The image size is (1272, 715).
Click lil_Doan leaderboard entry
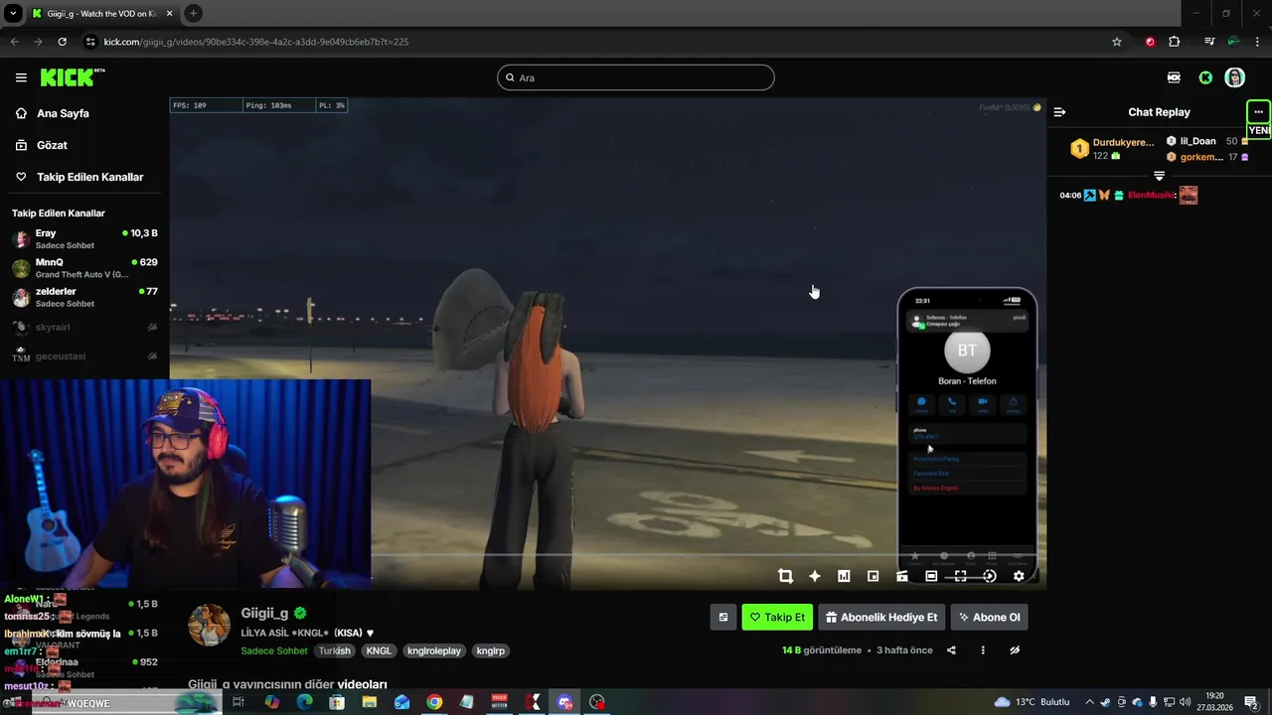(x=1206, y=141)
